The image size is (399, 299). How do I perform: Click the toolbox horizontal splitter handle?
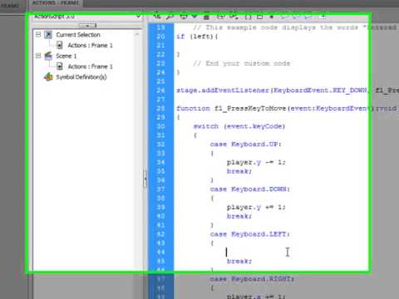[x=87, y=26]
